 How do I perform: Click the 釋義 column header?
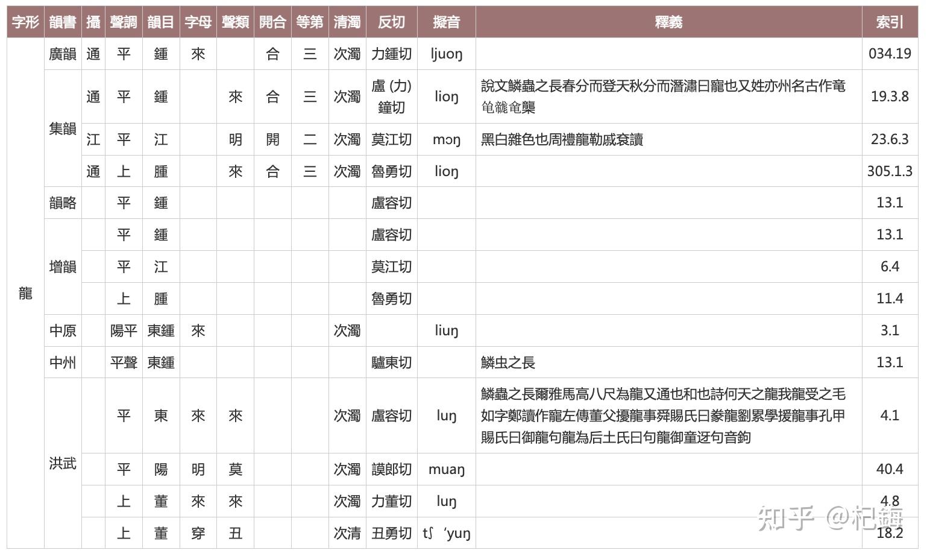point(668,22)
